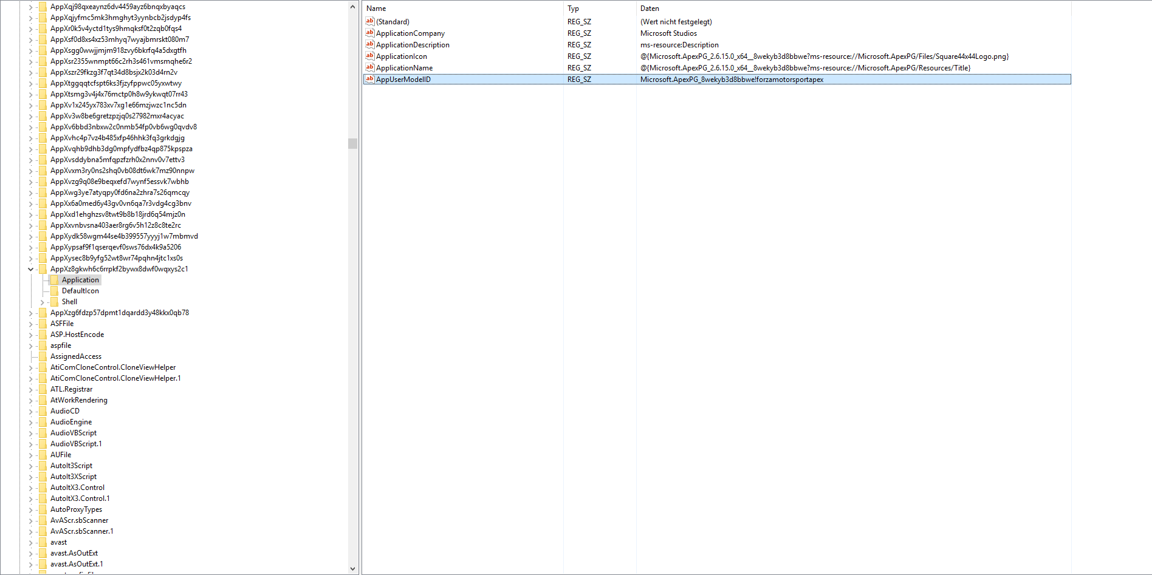Click the tree scrollbar up arrow
1152x575 pixels.
pyautogui.click(x=352, y=7)
